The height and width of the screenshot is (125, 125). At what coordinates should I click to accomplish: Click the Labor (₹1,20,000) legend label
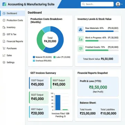point(63,57)
